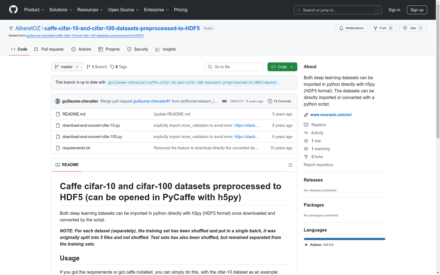The width and height of the screenshot is (440, 275).
Task: Click the Sign up button
Action: 417,10
